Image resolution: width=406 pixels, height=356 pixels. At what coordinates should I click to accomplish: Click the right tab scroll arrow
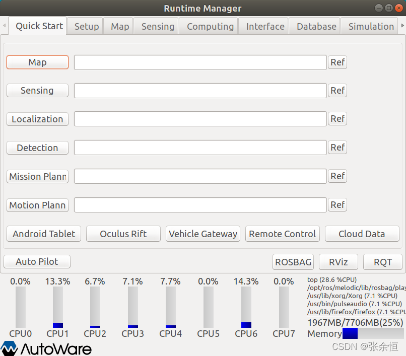point(402,26)
